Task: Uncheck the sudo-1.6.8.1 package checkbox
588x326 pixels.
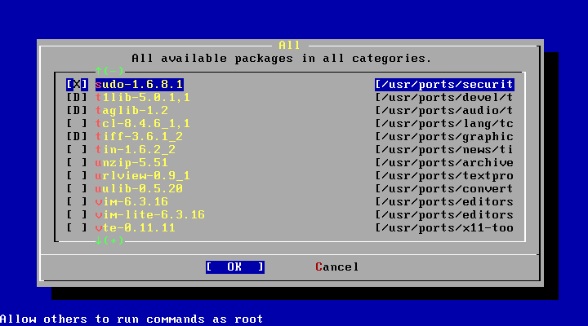Action: (77, 84)
